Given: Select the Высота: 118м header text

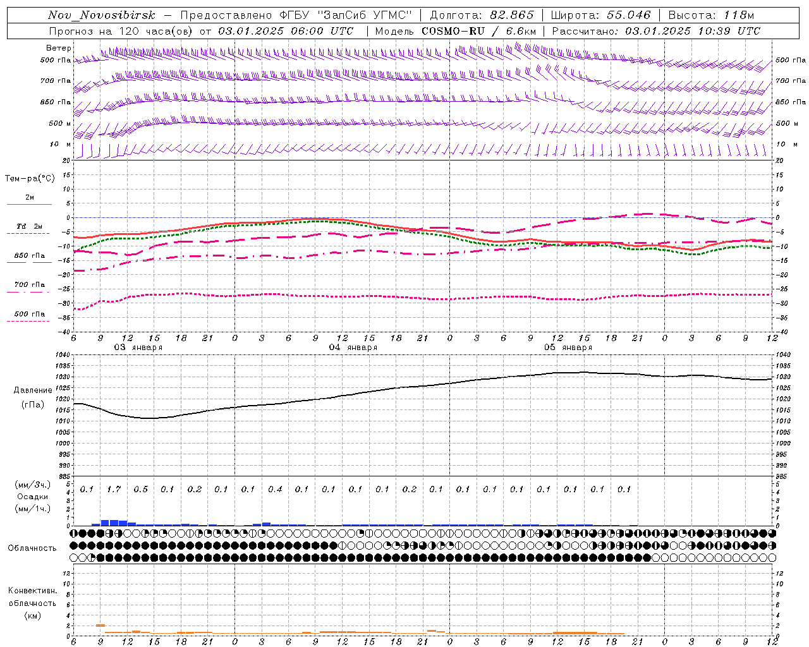Looking at the screenshot, I should click(711, 15).
